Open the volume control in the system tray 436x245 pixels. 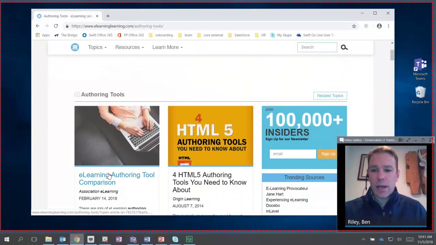click(x=399, y=239)
